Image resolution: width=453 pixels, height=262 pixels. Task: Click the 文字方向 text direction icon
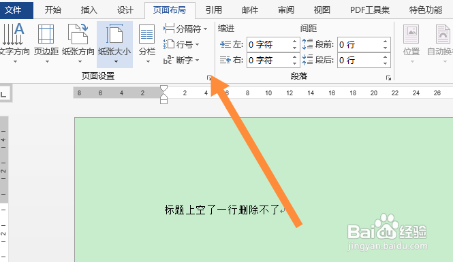point(14,34)
